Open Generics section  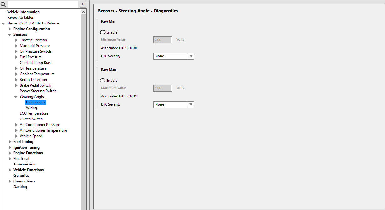(21, 176)
